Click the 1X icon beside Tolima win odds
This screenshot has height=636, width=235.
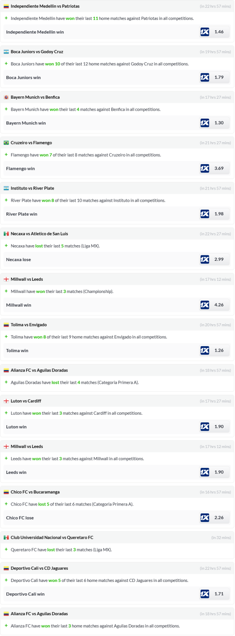205,351
